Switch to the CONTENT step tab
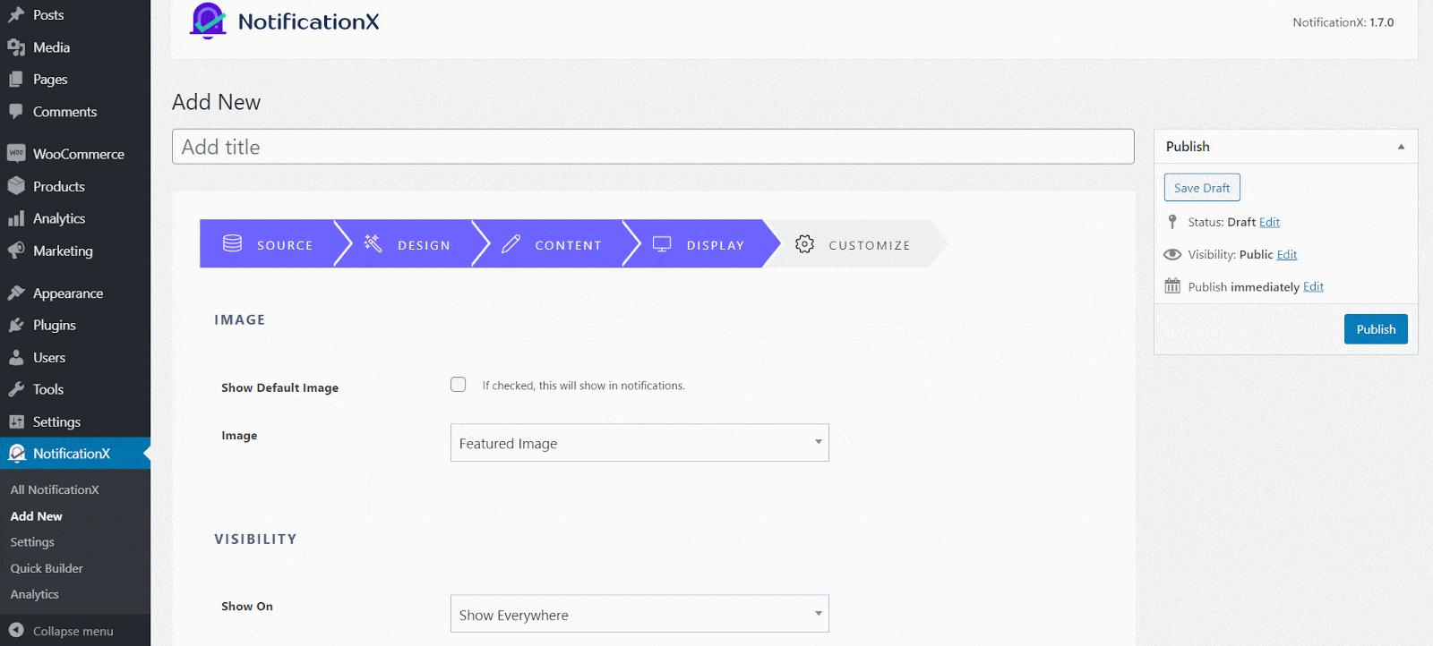1433x646 pixels. click(553, 243)
